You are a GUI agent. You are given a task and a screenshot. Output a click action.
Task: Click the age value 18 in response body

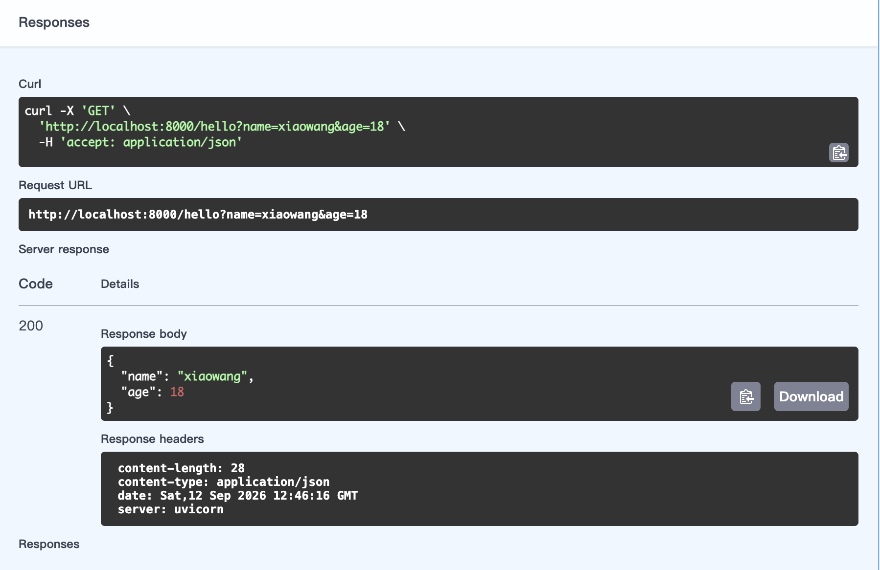pyautogui.click(x=177, y=392)
